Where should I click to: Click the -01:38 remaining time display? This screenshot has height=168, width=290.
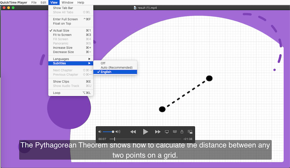pos(188,139)
